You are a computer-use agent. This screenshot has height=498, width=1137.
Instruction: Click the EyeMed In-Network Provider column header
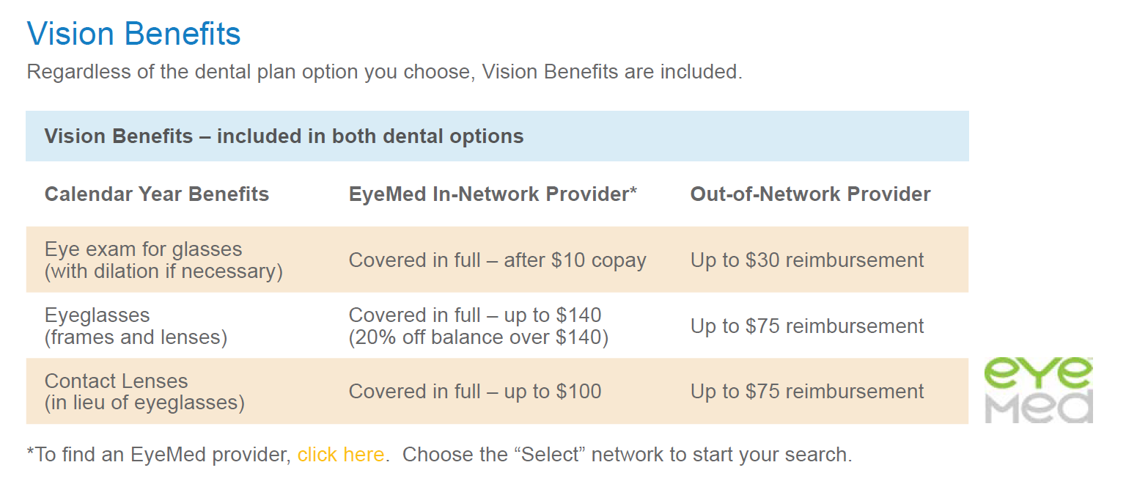[x=493, y=194]
